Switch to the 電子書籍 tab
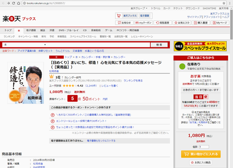 pos(31,30)
